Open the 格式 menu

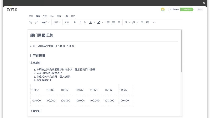[59, 16]
